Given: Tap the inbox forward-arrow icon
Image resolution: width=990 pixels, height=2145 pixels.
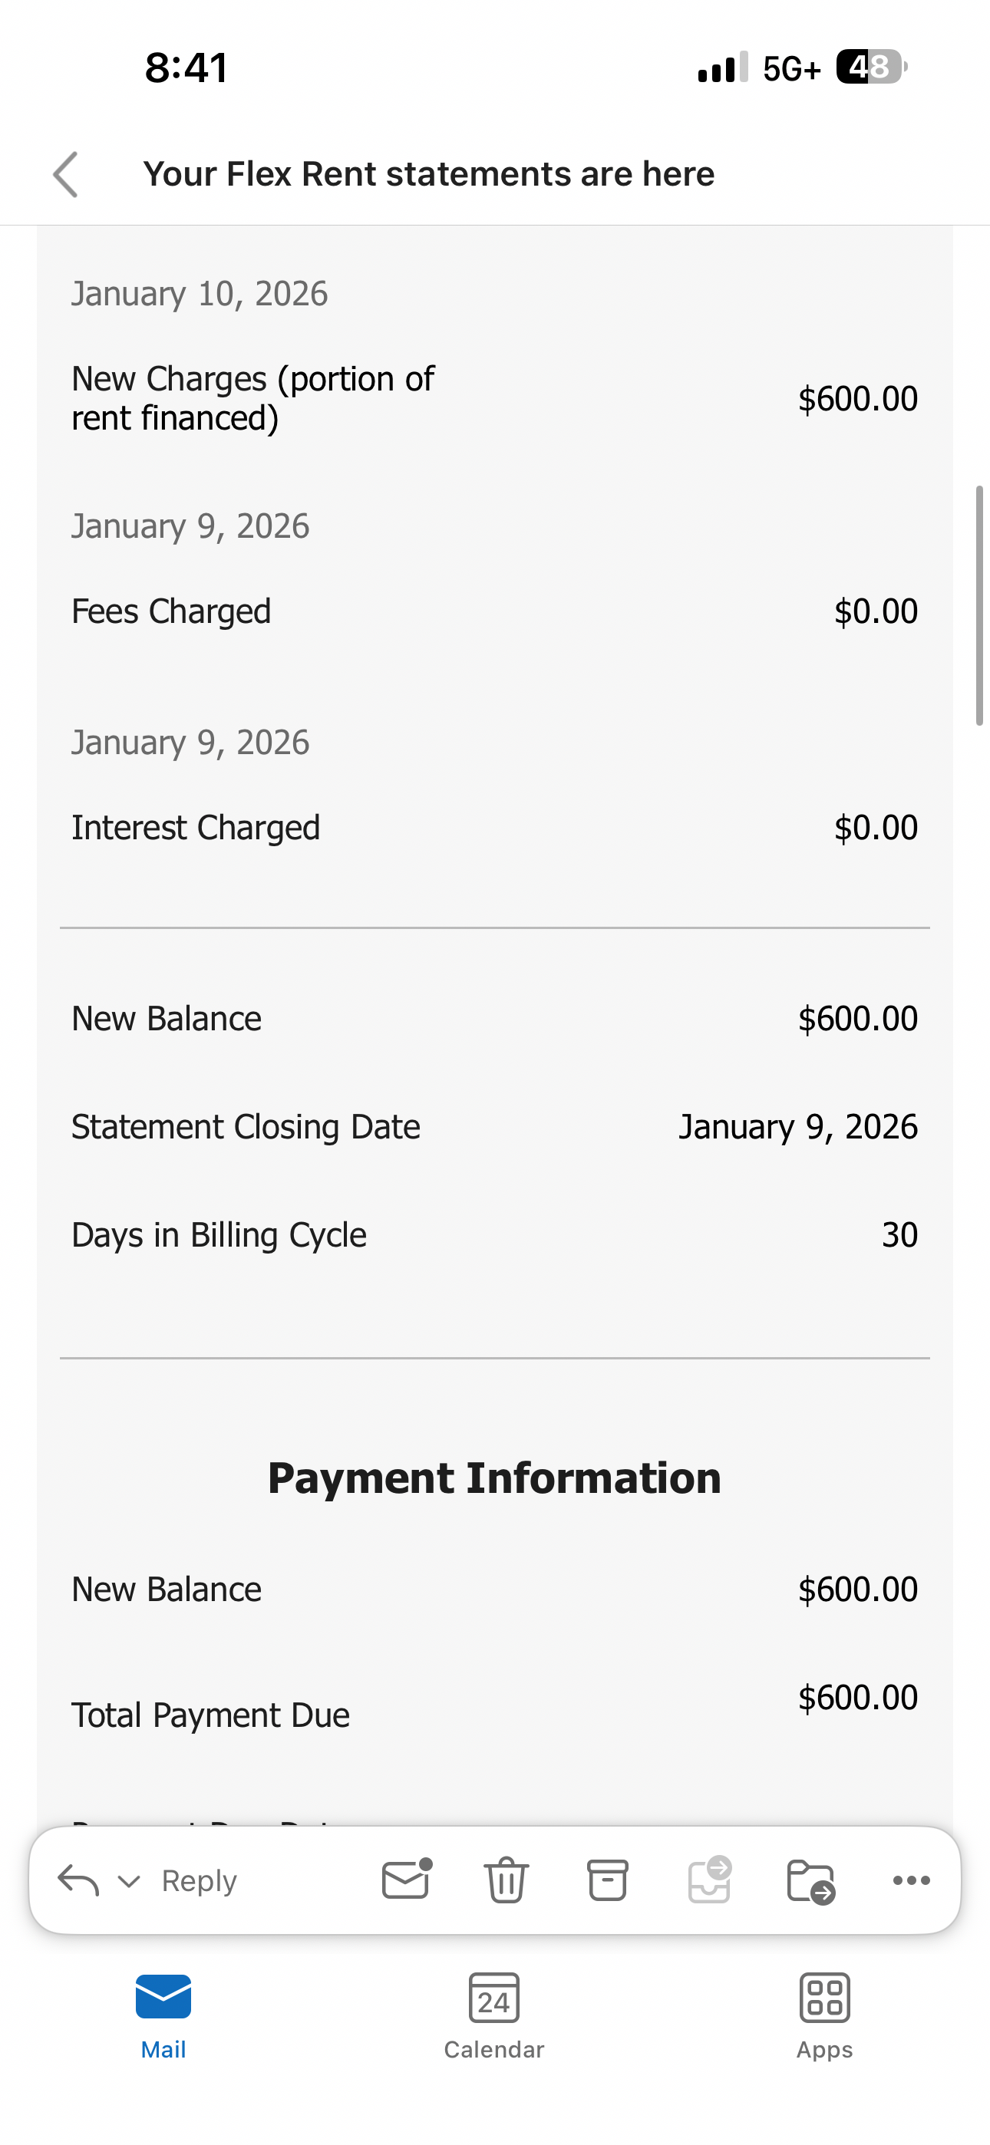Looking at the screenshot, I should pyautogui.click(x=709, y=1880).
